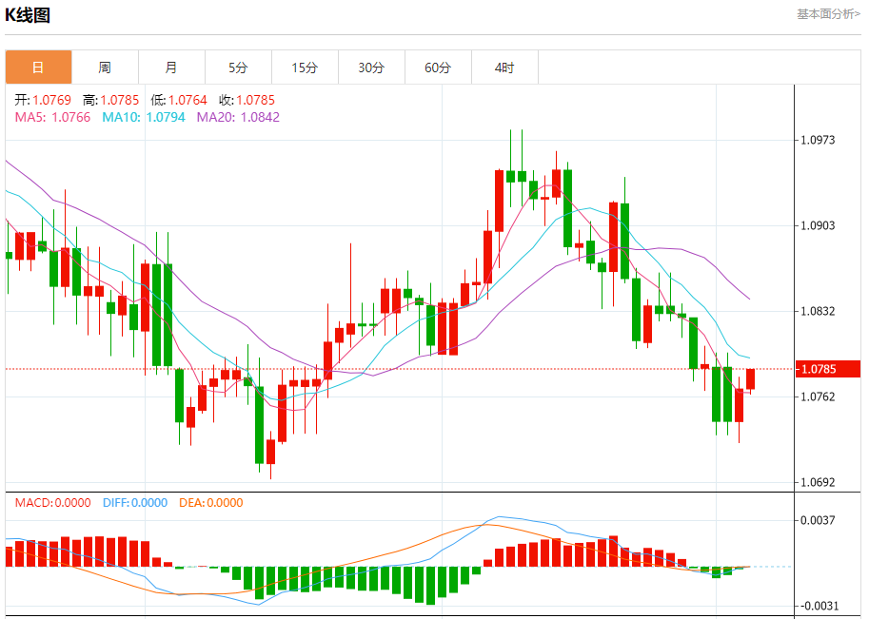Click the red 1.0785 current price tag
Screen dimensions: 869x619
pos(827,369)
